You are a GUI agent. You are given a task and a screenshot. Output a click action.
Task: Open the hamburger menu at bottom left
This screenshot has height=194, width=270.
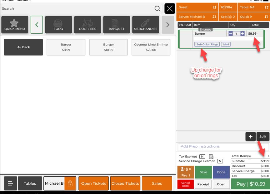pos(11,183)
